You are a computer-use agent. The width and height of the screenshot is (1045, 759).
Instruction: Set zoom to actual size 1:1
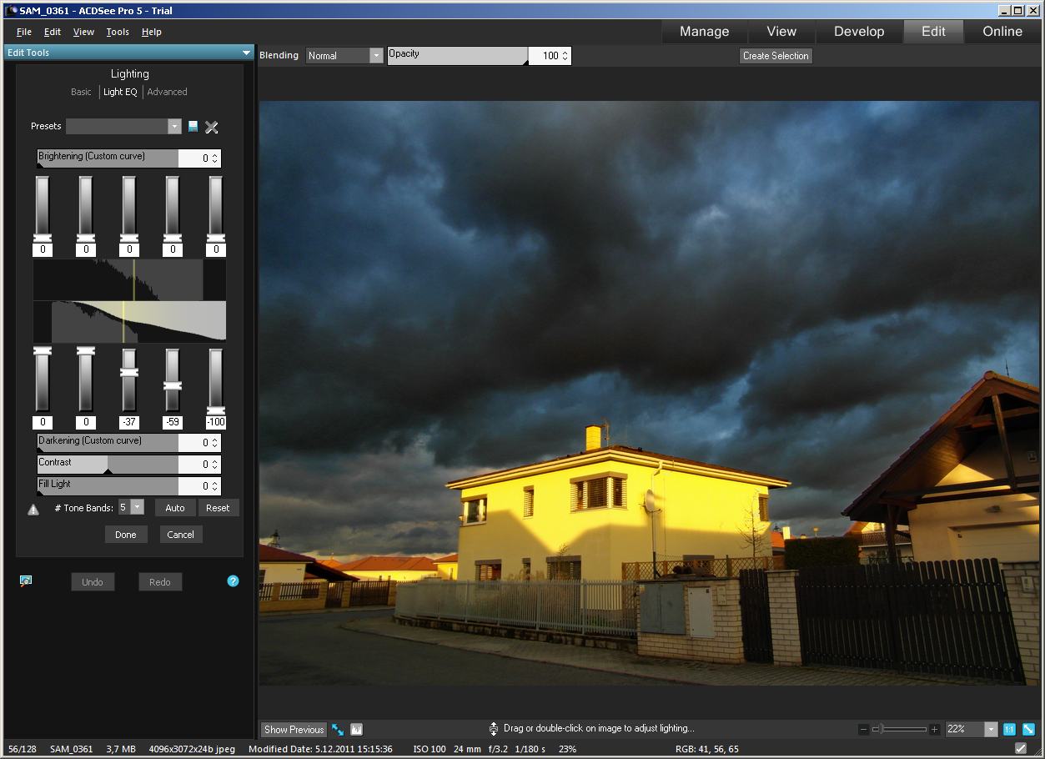click(x=1009, y=729)
